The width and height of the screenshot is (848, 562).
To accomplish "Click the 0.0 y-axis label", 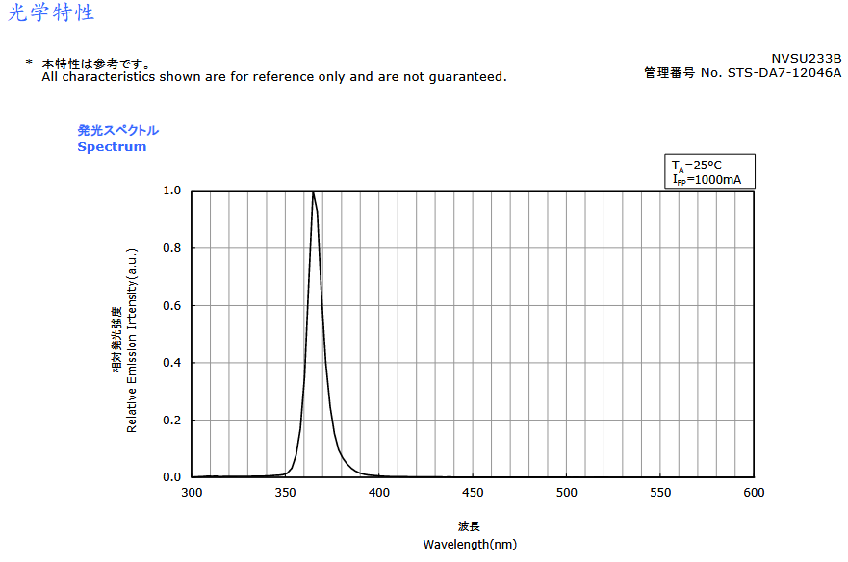I will pos(172,477).
